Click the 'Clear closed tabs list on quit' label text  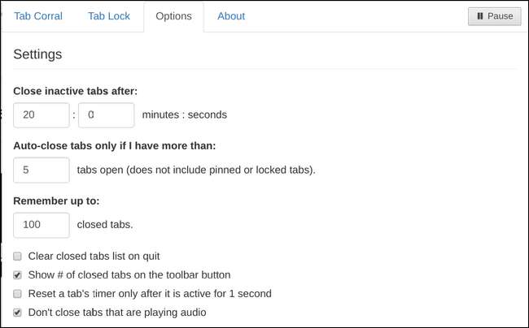coord(99,256)
